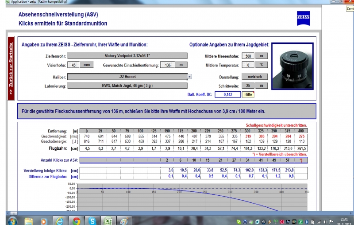
Task: Select Differenz zur Flugbahn cell 1,2
Action: (274, 176)
